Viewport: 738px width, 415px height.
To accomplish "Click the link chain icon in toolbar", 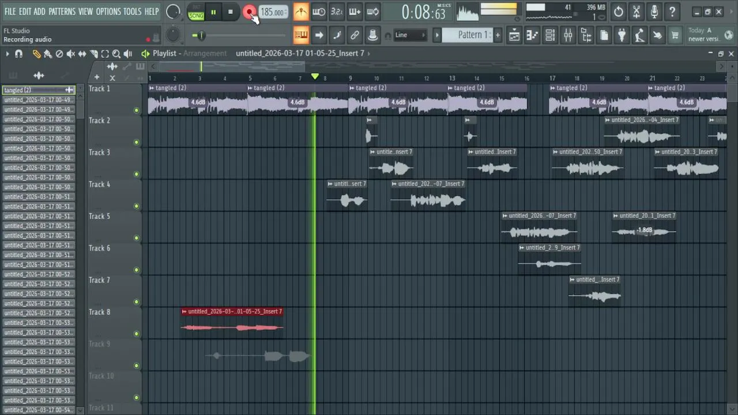I will 355,35.
